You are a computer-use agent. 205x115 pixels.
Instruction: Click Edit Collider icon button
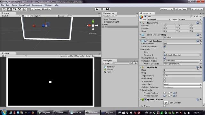click(x=166, y=103)
